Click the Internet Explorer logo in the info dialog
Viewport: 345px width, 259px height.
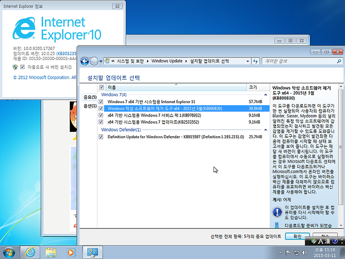(24, 28)
